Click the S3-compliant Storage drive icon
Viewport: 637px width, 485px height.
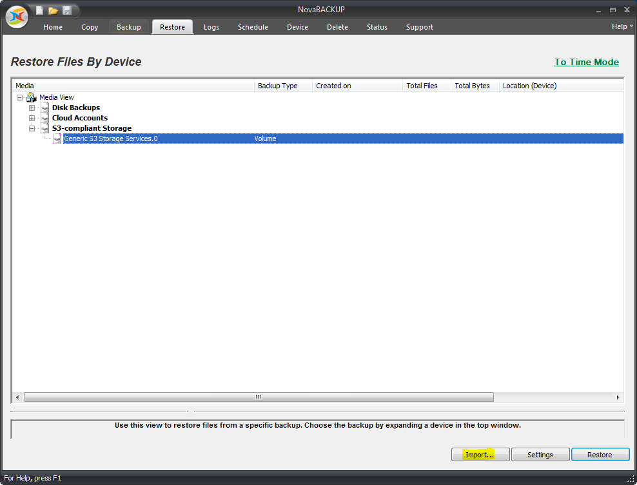click(45, 128)
